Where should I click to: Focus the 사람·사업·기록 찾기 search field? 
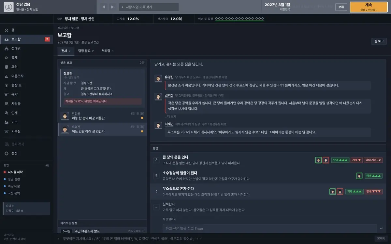[149, 7]
